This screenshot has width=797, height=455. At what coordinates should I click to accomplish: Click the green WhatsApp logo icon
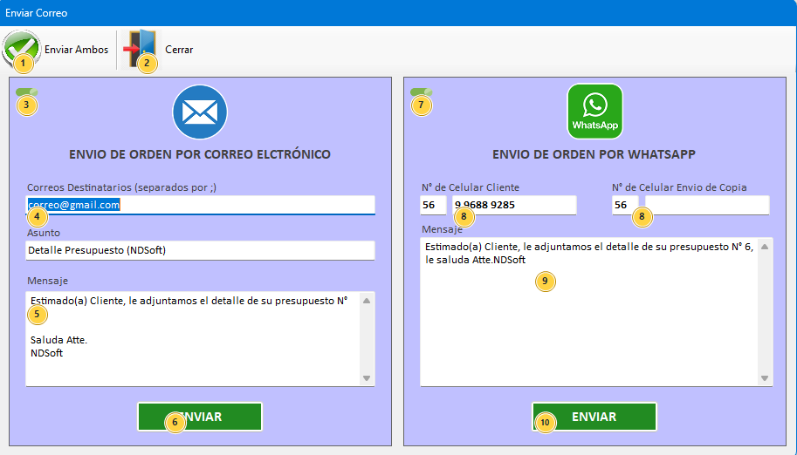[594, 112]
